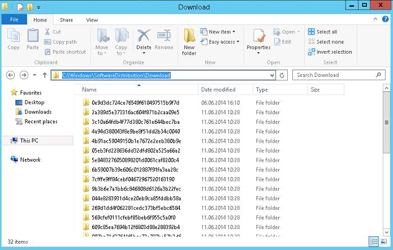The image size is (393, 250).
Task: Create a New folder
Action: pos(189,42)
